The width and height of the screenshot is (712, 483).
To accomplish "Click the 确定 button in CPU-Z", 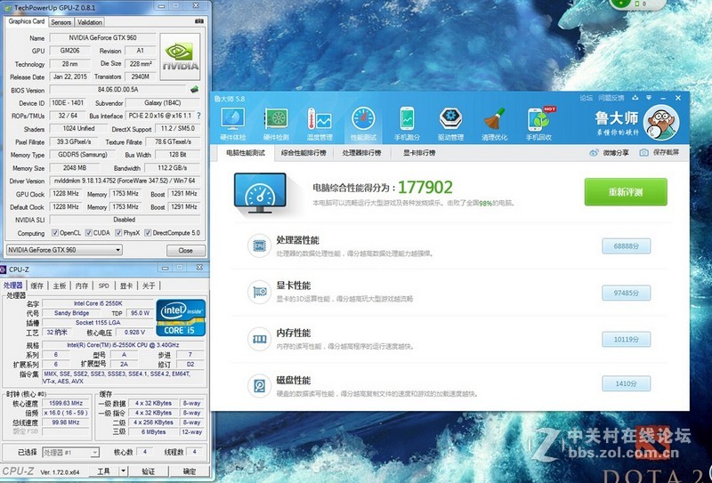I will (190, 471).
